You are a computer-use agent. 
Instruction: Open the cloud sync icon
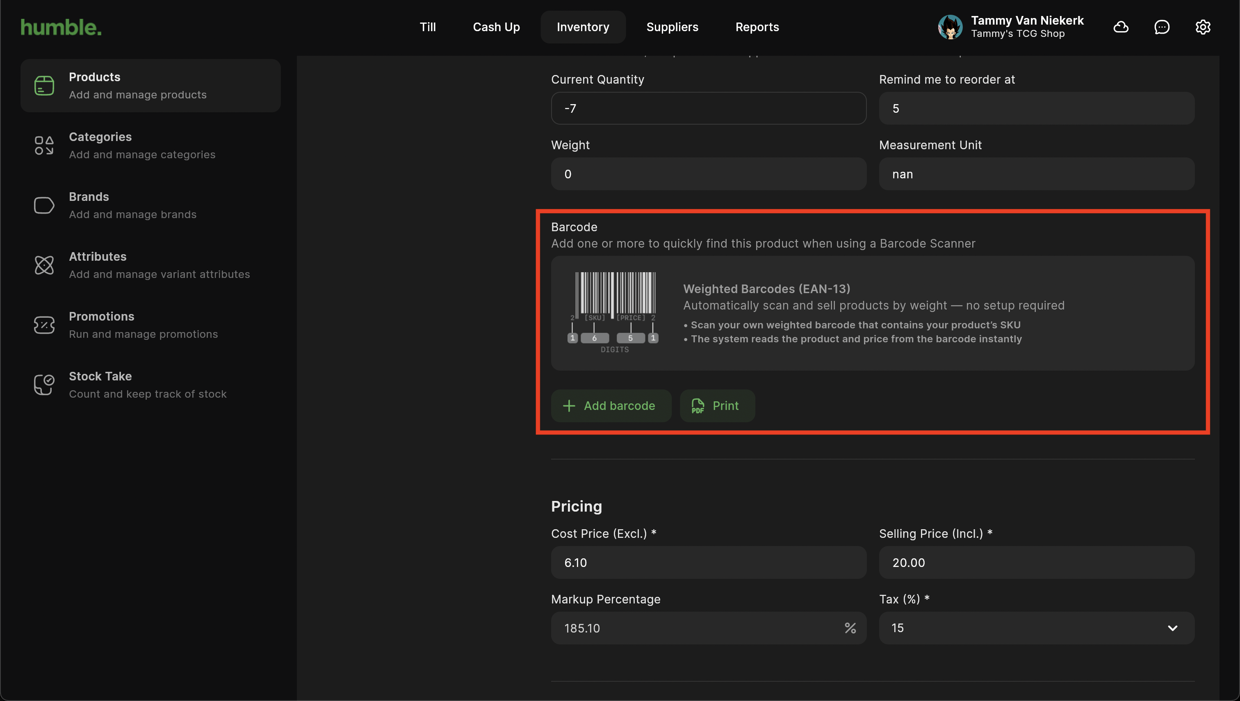click(1121, 27)
